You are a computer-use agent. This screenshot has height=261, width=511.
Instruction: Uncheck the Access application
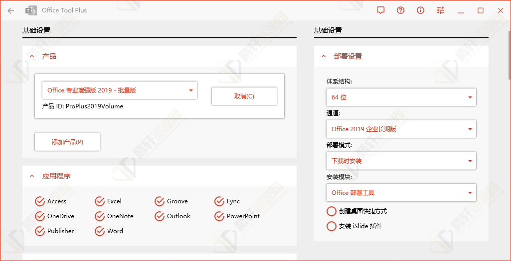40,201
